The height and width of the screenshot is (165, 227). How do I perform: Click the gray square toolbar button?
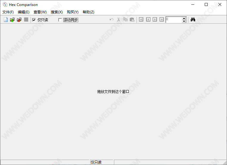pyautogui.click(x=26, y=20)
